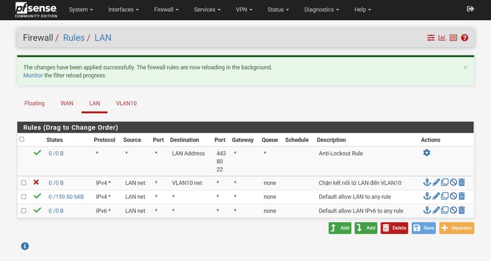Click the logout icon in top navbar
This screenshot has width=491, height=261.
[x=470, y=9]
